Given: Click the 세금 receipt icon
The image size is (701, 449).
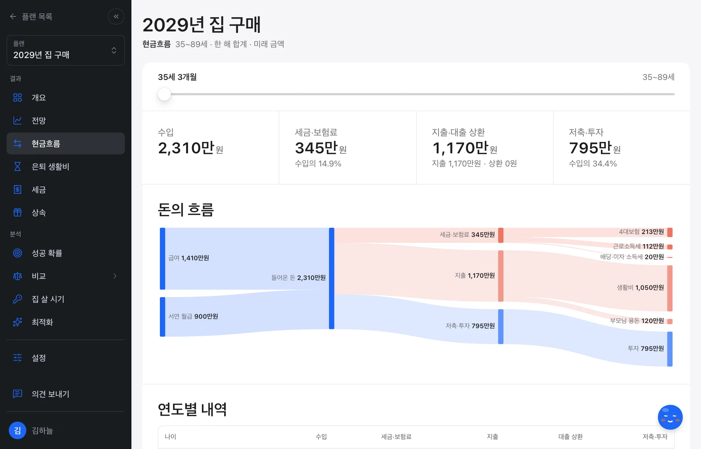Looking at the screenshot, I should [x=18, y=189].
